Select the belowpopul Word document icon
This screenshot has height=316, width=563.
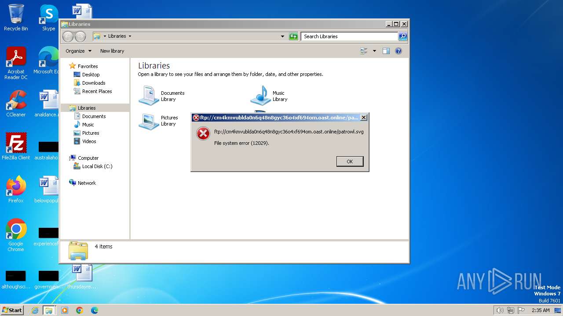pos(48,189)
